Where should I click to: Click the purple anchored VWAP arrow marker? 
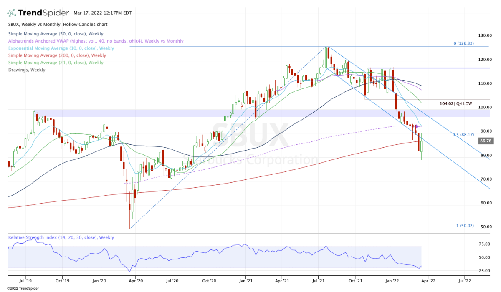point(417,127)
